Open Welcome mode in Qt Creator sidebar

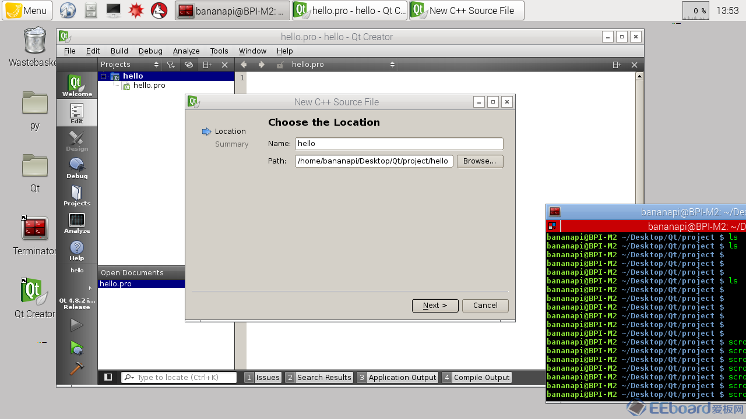77,86
